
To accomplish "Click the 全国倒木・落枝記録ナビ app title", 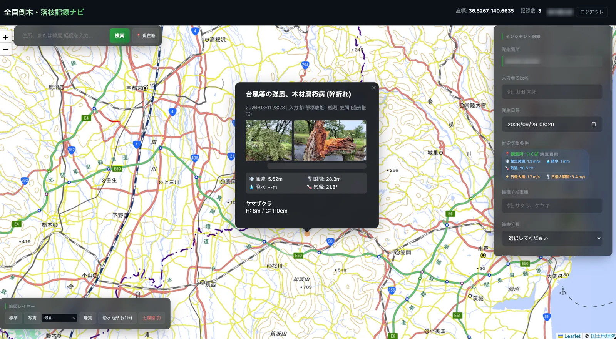I will point(44,12).
